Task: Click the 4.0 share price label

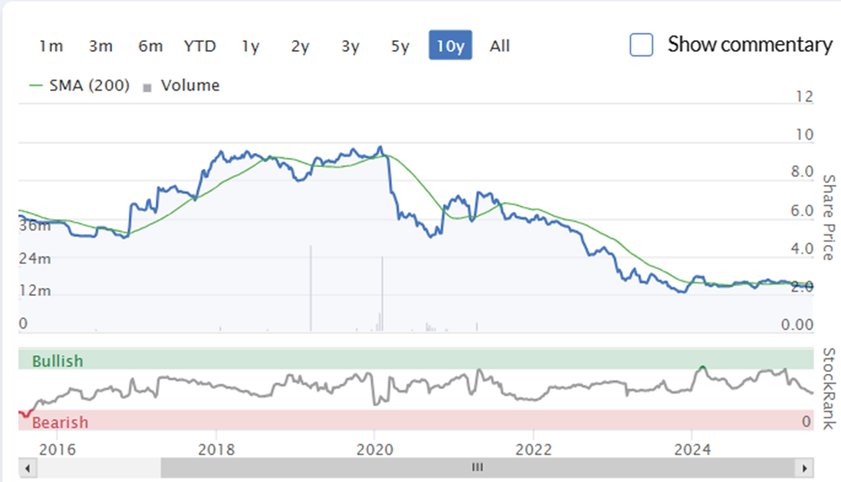Action: [x=803, y=249]
